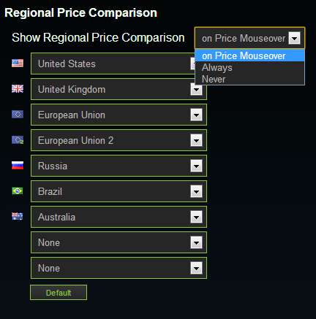
Task: Expand the European Union dropdown arrow
Action: 196,115
